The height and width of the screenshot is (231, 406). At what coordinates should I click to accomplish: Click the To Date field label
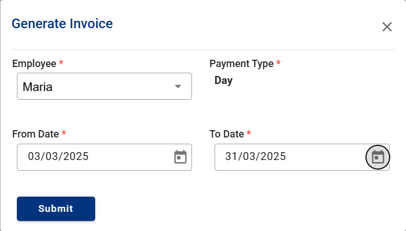pos(226,134)
